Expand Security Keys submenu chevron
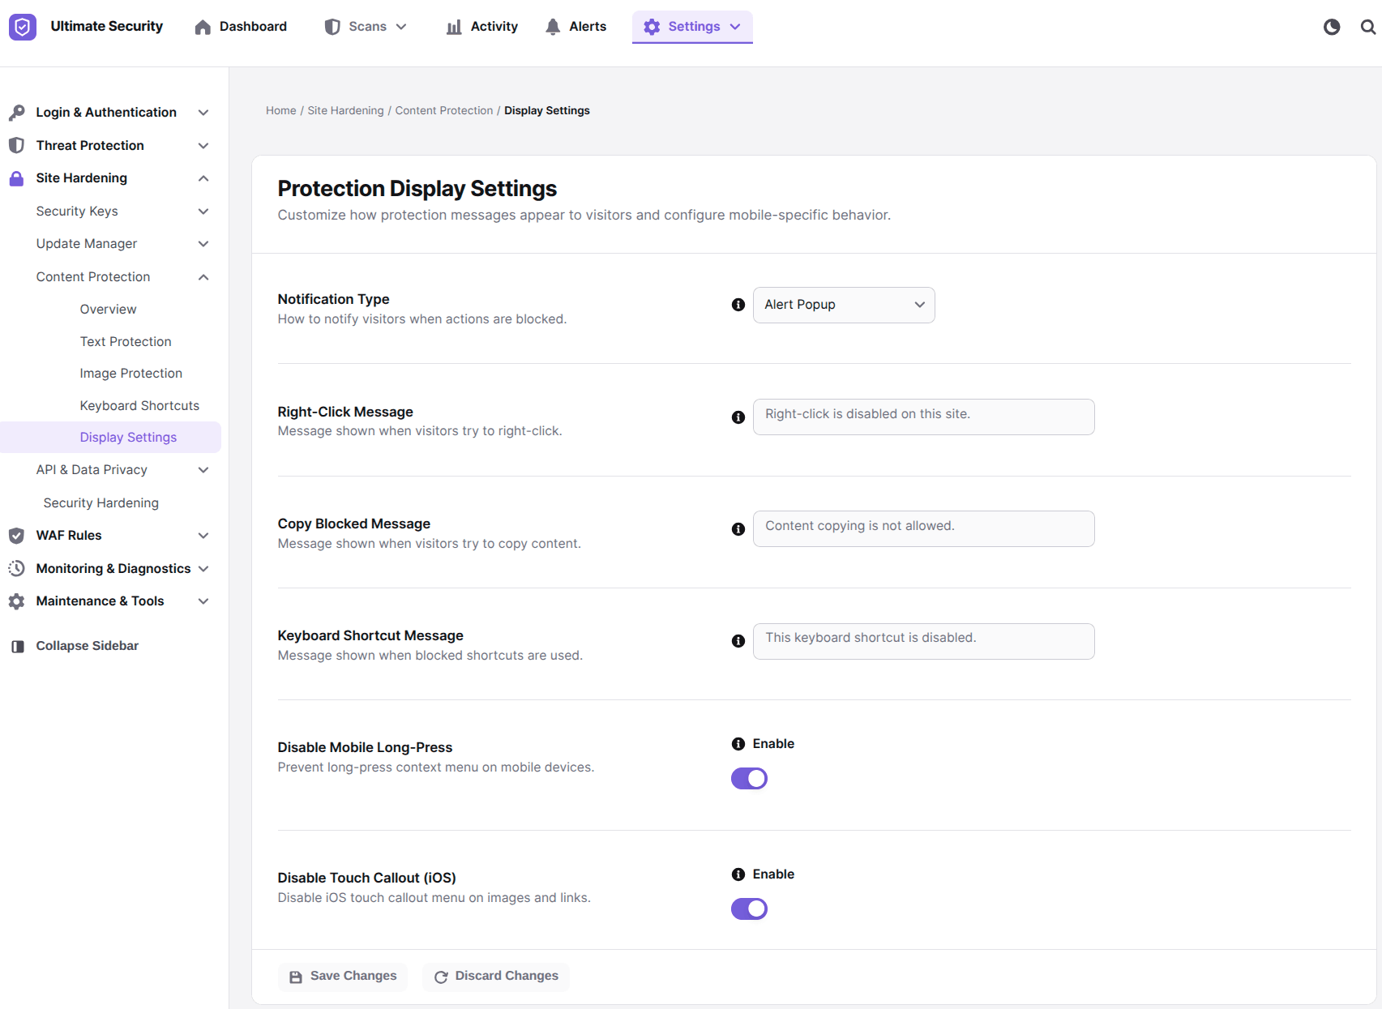The height and width of the screenshot is (1009, 1382). pos(203,212)
